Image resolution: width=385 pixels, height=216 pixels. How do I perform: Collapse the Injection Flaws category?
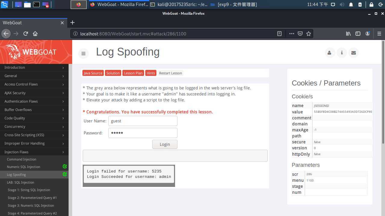pos(34,152)
